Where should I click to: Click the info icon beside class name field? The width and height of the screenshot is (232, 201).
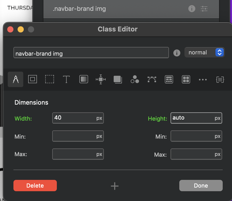[177, 53]
